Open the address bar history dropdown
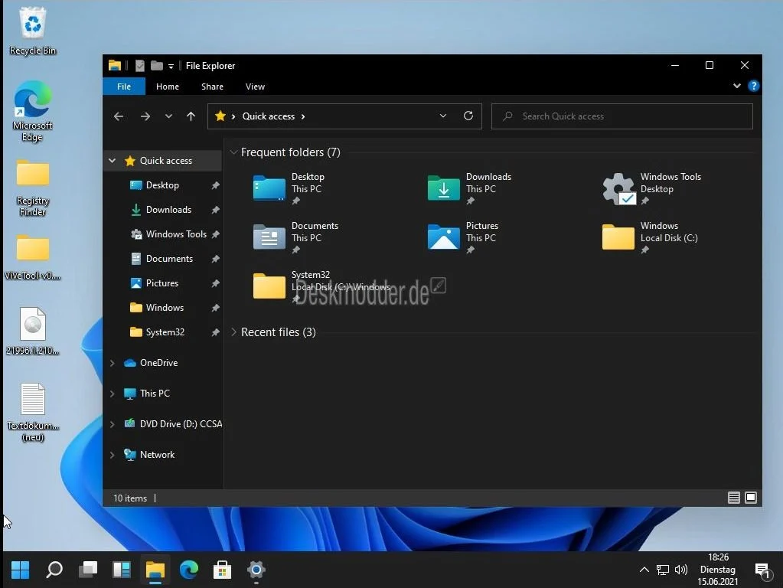The height and width of the screenshot is (588, 783). pyautogui.click(x=443, y=116)
